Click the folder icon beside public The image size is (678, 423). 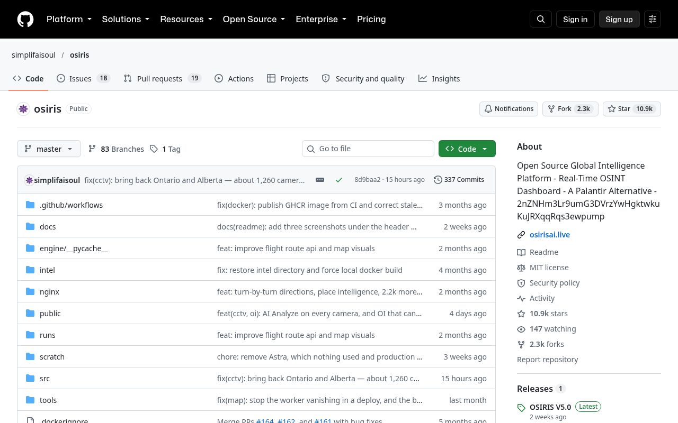click(30, 313)
